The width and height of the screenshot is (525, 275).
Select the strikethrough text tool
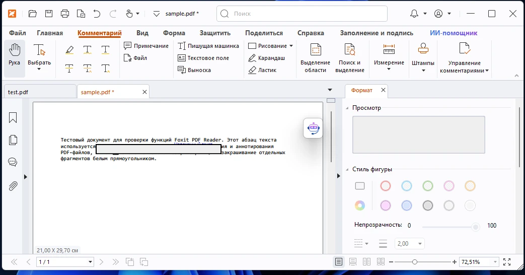69,68
